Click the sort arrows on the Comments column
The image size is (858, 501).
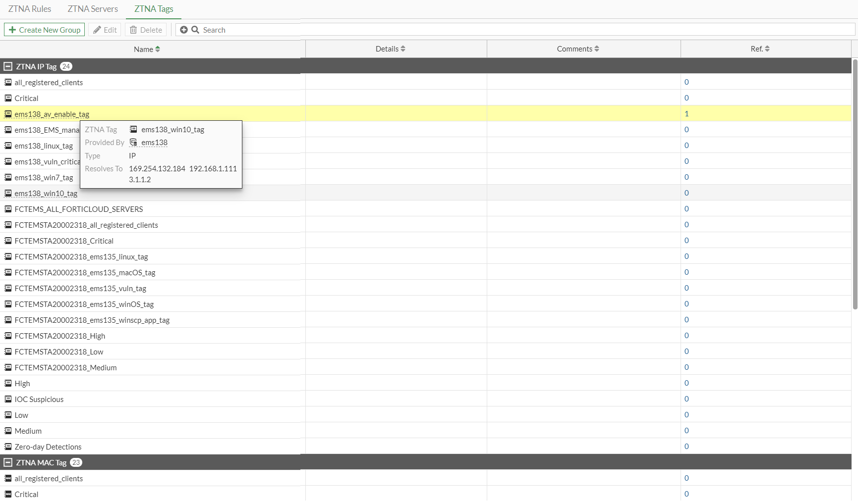pyautogui.click(x=597, y=49)
